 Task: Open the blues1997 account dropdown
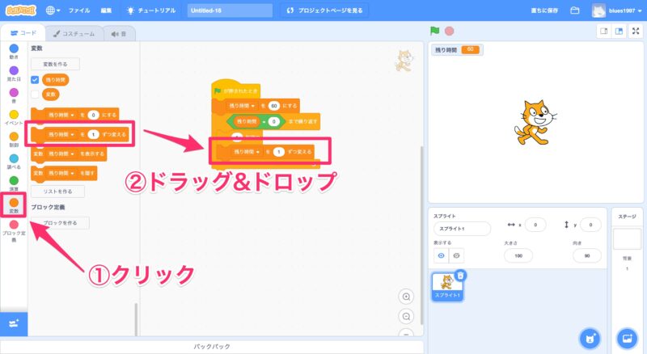620,11
